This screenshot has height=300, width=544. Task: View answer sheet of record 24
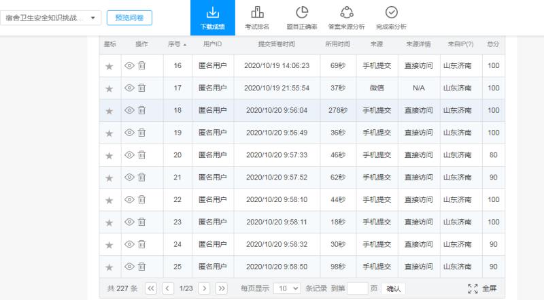coord(129,244)
